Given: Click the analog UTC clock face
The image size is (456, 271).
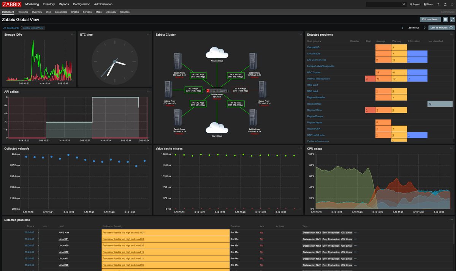Looking at the screenshot, I should pyautogui.click(x=114, y=62).
